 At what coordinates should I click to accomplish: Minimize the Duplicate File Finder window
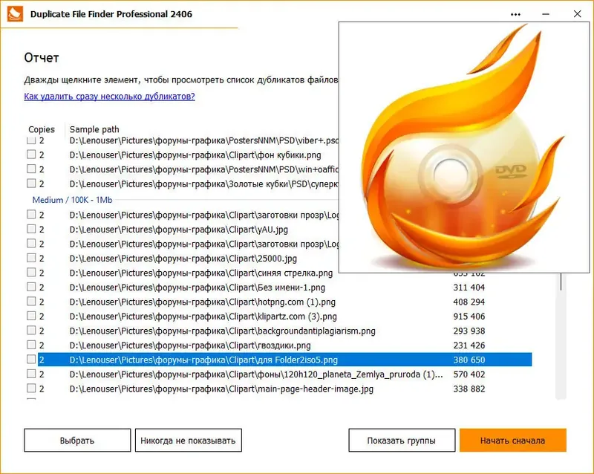pyautogui.click(x=546, y=14)
